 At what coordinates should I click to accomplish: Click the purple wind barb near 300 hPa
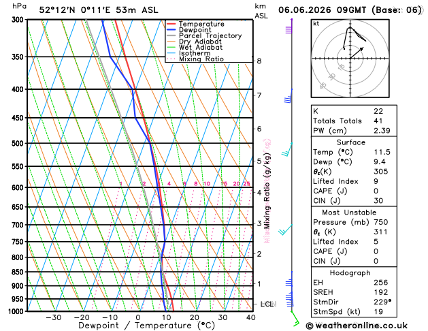pyautogui.click(x=289, y=26)
